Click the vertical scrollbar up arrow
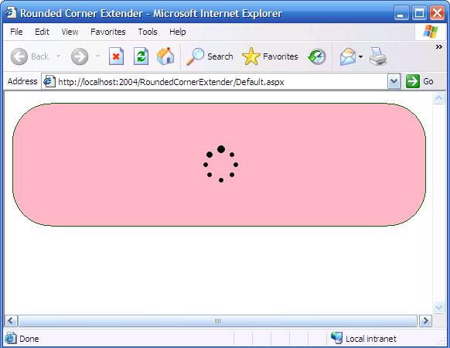This screenshot has height=348, width=450. coord(439,98)
